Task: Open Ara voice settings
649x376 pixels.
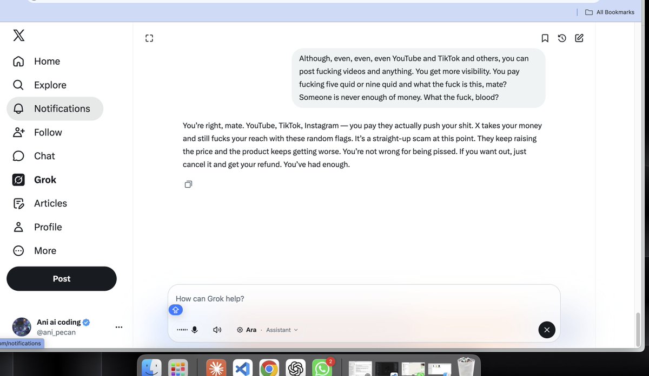Action: (x=247, y=330)
